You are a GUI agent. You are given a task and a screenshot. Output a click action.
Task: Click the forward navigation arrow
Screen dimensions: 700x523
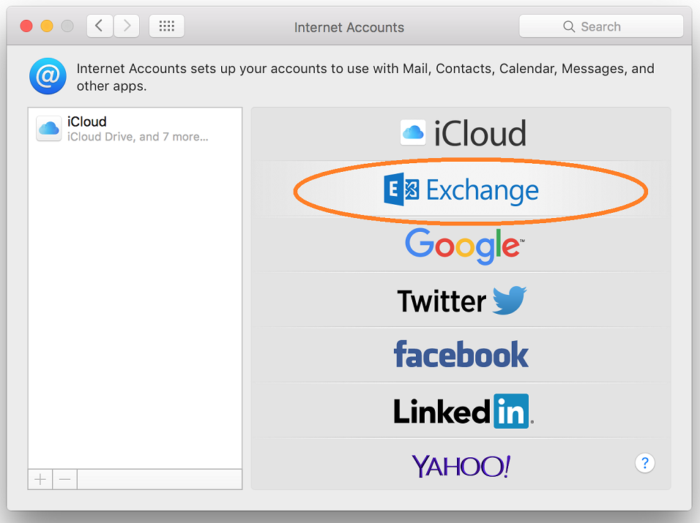127,26
